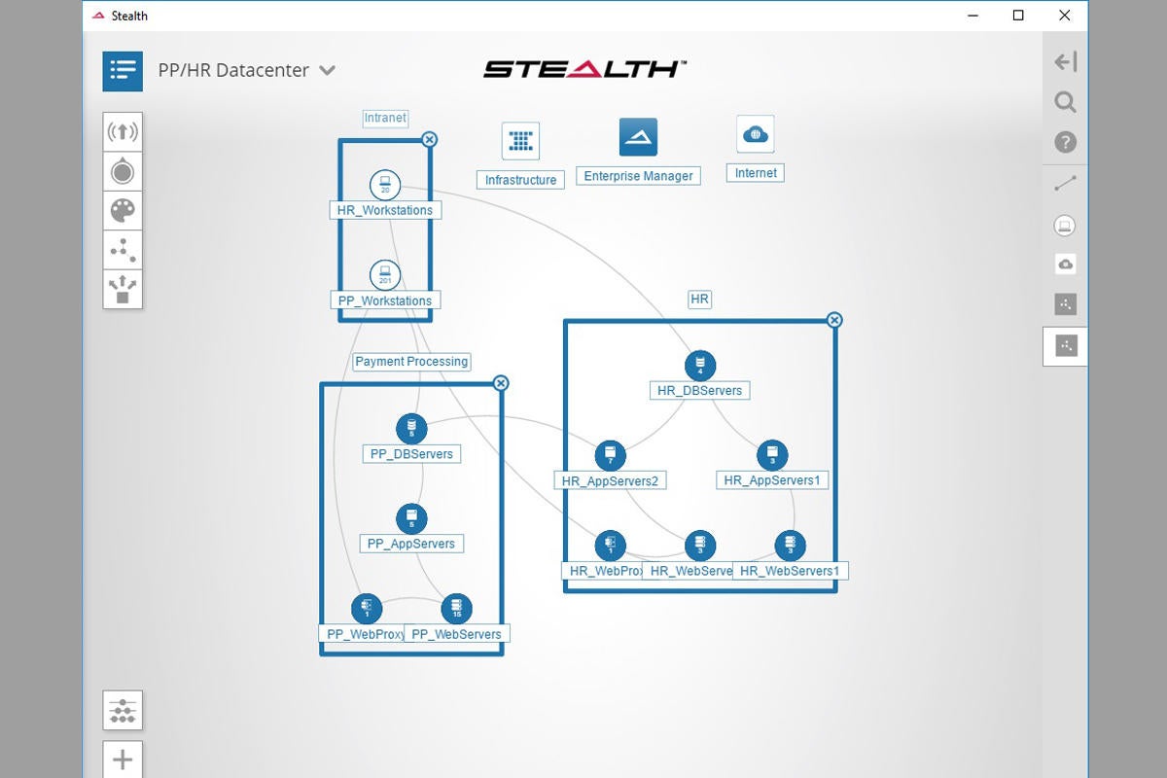Screen dimensions: 1167x778
Task: Click the HR_AppServers1 label
Action: 772,480
